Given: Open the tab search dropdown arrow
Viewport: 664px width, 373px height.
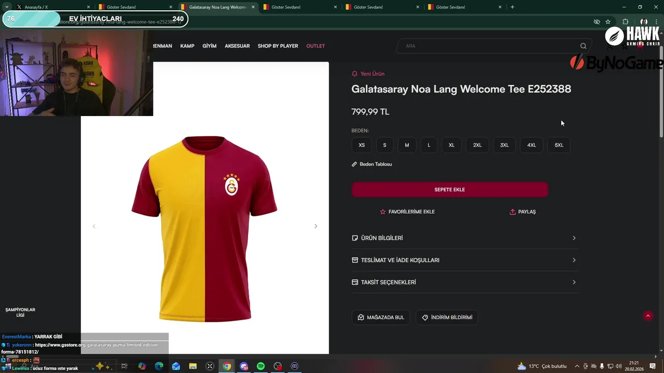Looking at the screenshot, I should click(x=7, y=7).
